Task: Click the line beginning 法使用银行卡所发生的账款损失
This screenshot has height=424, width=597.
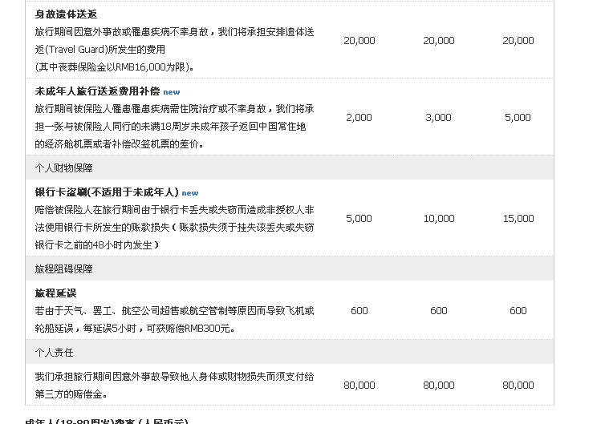Action: [x=174, y=228]
